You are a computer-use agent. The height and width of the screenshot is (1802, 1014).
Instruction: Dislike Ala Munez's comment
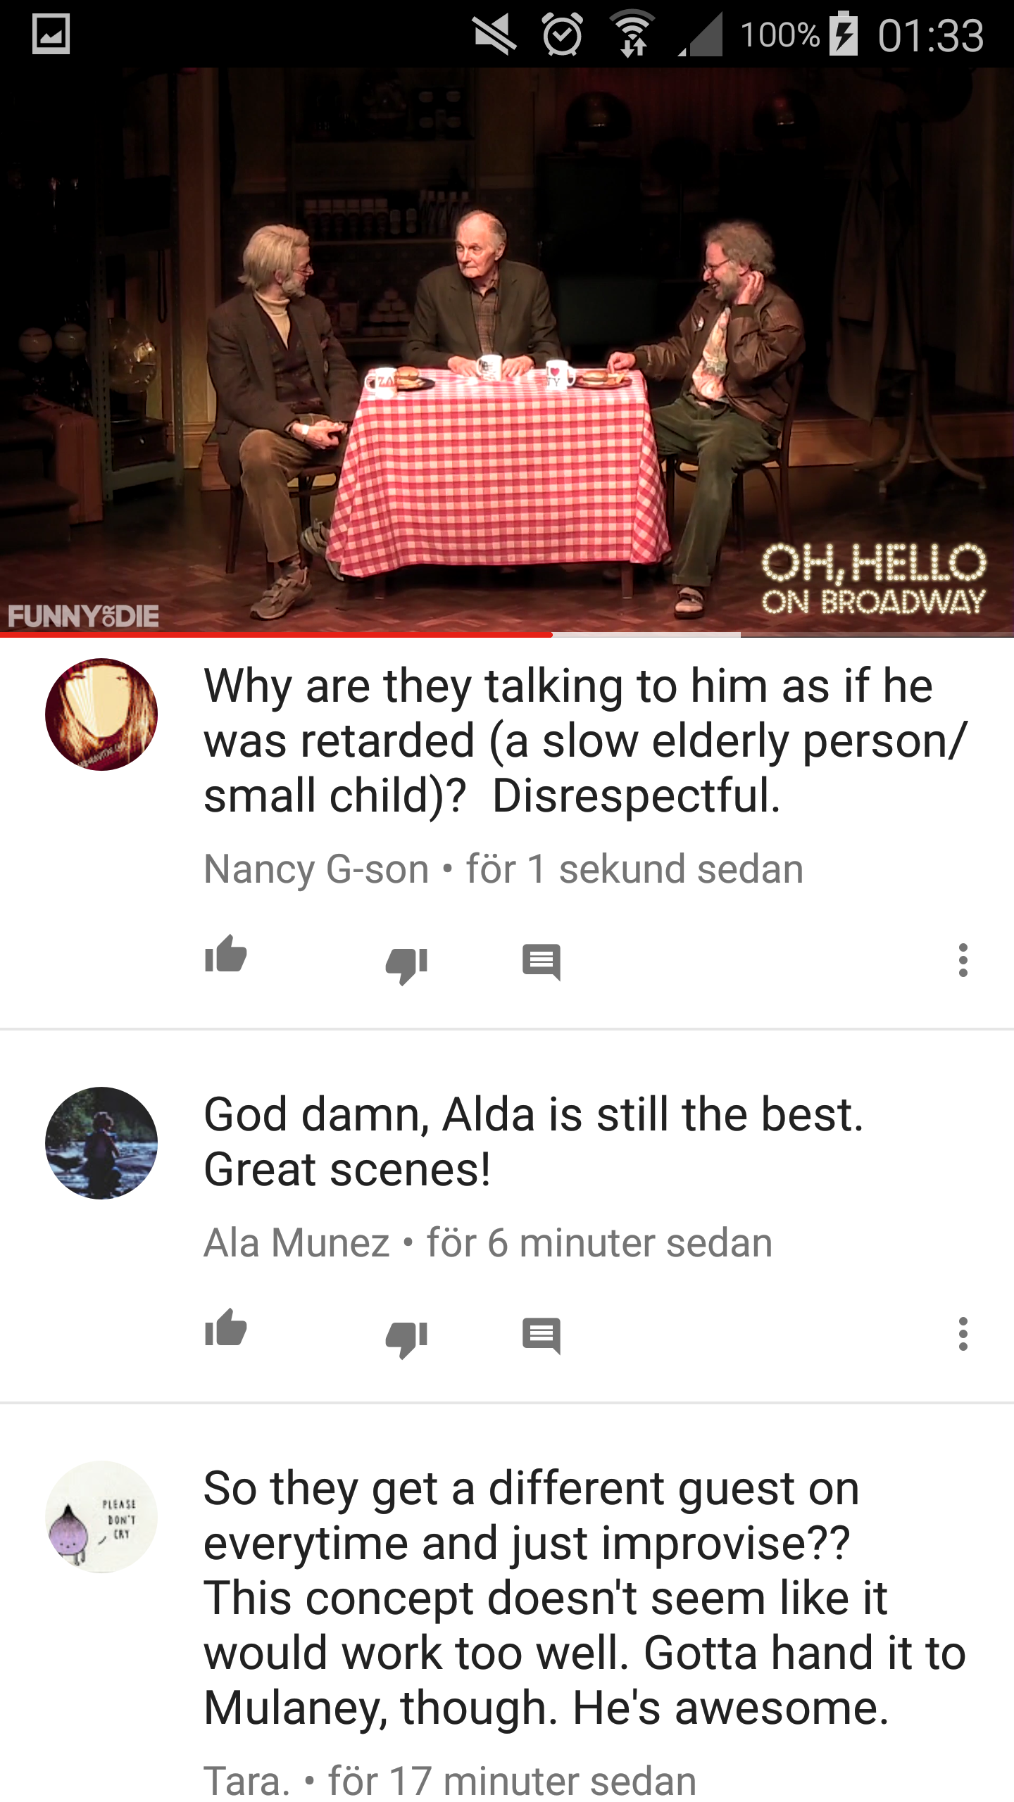(406, 1338)
